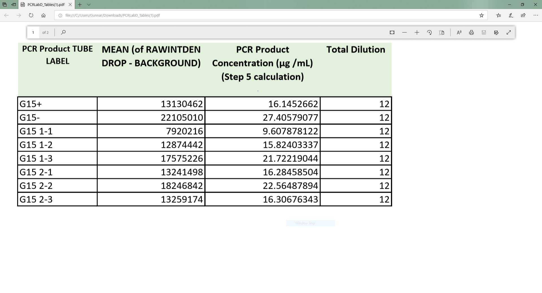Click the Fit to page icon
This screenshot has height=293, width=542.
[392, 32]
